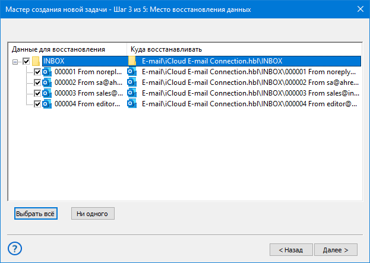This screenshot has width=370, height=263.
Task: Select the INBOX tree item
Action: [x=54, y=61]
